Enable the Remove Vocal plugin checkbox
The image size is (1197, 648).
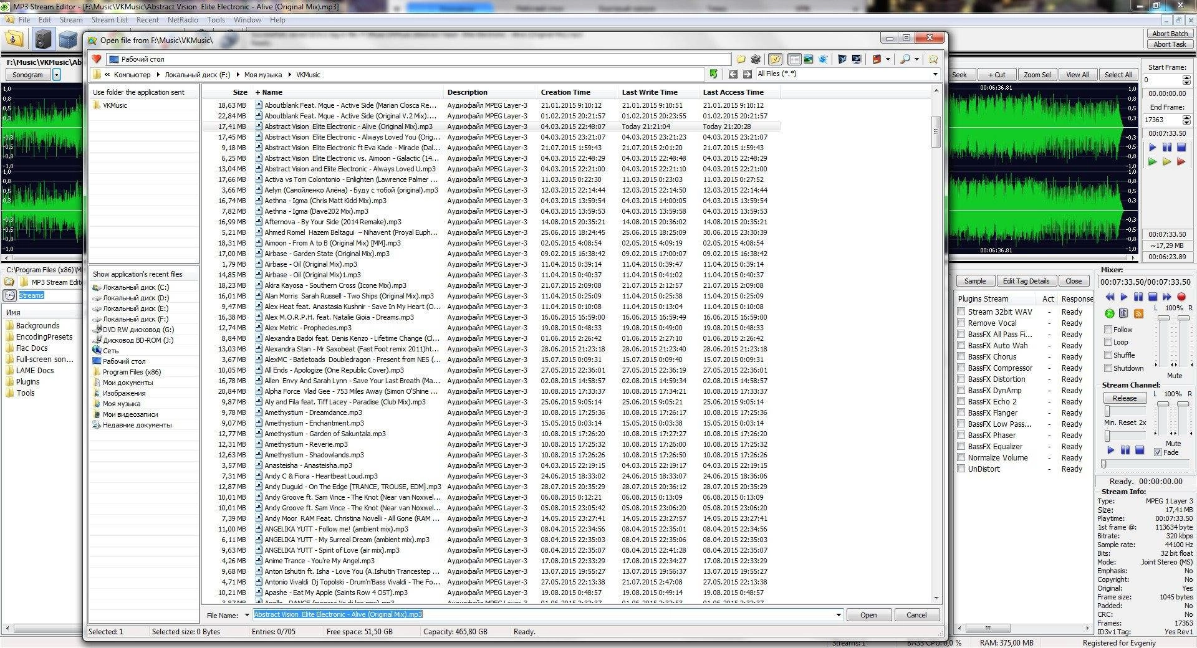point(961,323)
